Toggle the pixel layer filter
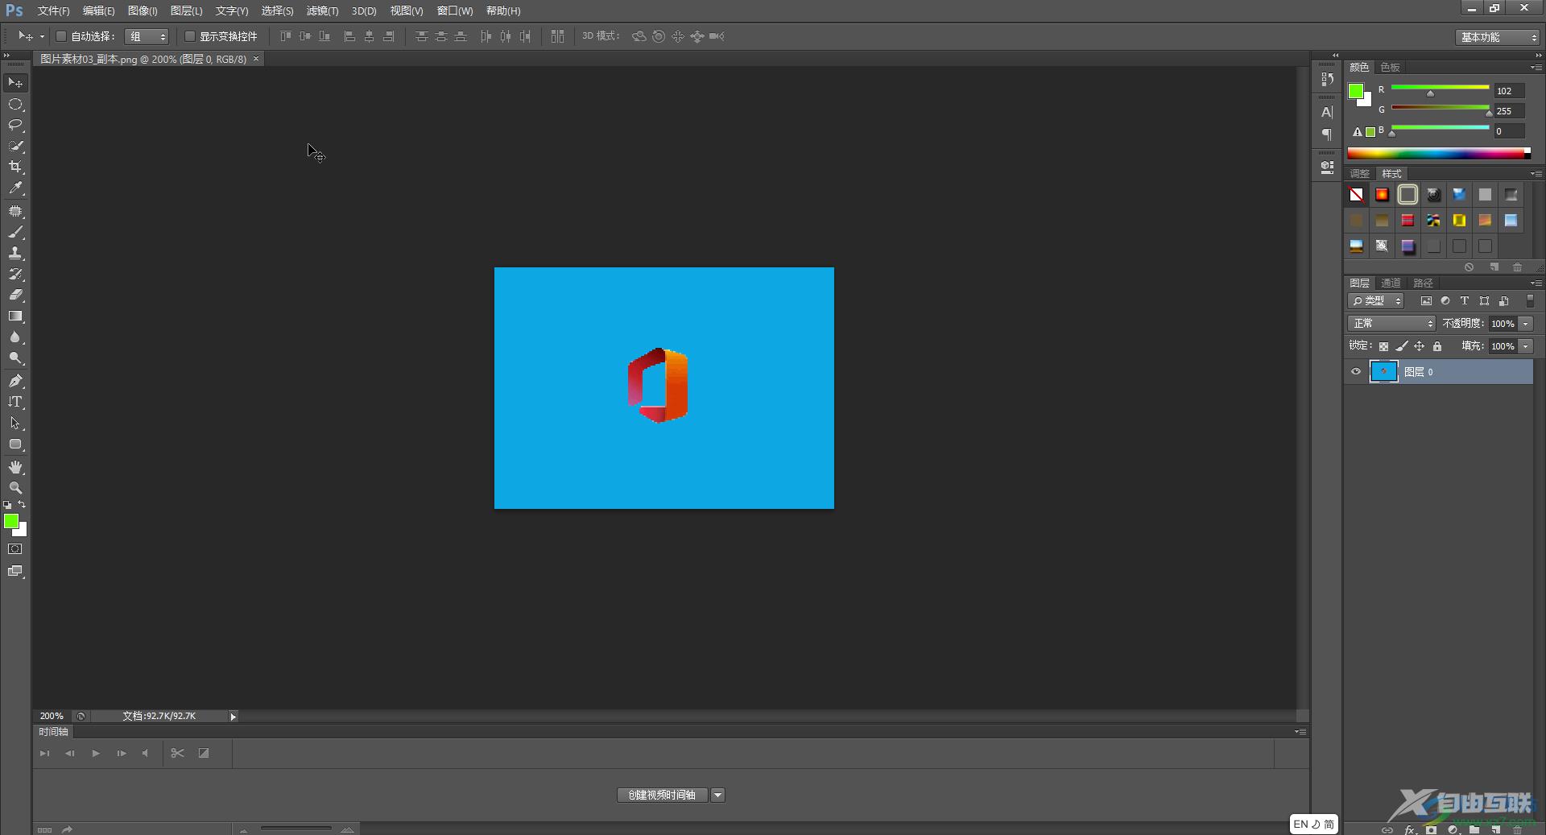Image resolution: width=1546 pixels, height=835 pixels. (1426, 301)
